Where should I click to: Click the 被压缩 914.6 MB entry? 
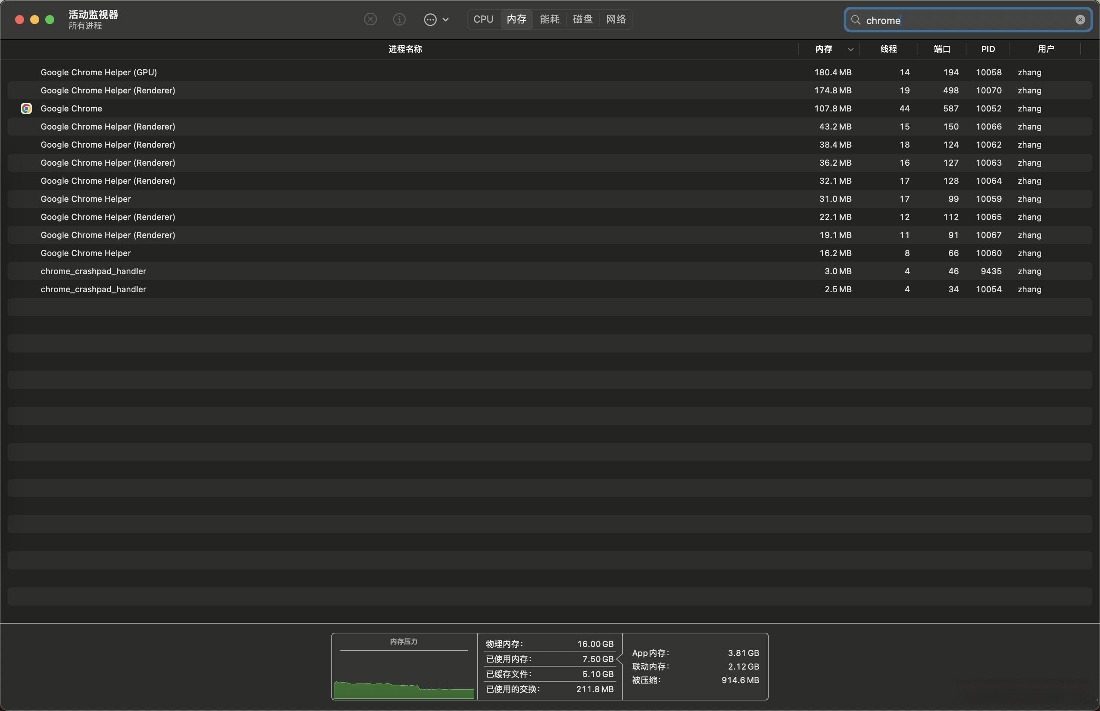(x=696, y=680)
